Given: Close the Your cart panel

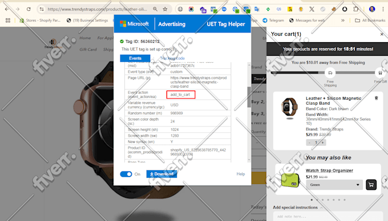Looking at the screenshot, I should [x=382, y=34].
